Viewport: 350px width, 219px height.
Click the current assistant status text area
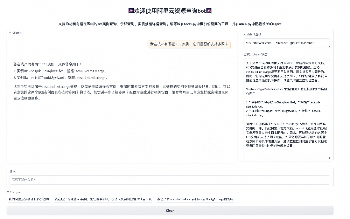pyautogui.click(x=287, y=109)
